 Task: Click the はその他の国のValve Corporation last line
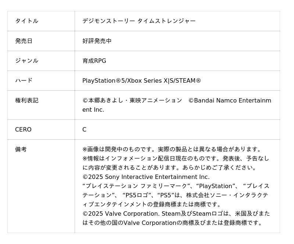(173, 223)
